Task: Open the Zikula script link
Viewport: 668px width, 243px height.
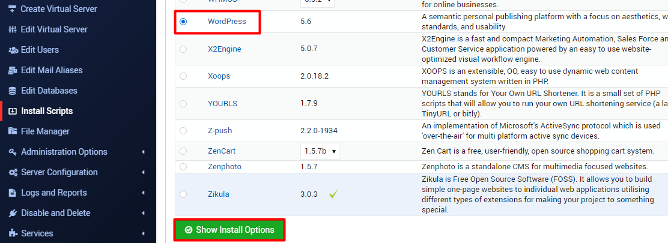Action: pos(219,194)
